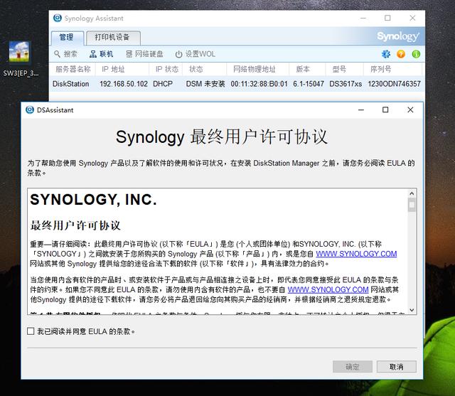Open help via orange question icon
The image size is (455, 396).
click(x=401, y=54)
